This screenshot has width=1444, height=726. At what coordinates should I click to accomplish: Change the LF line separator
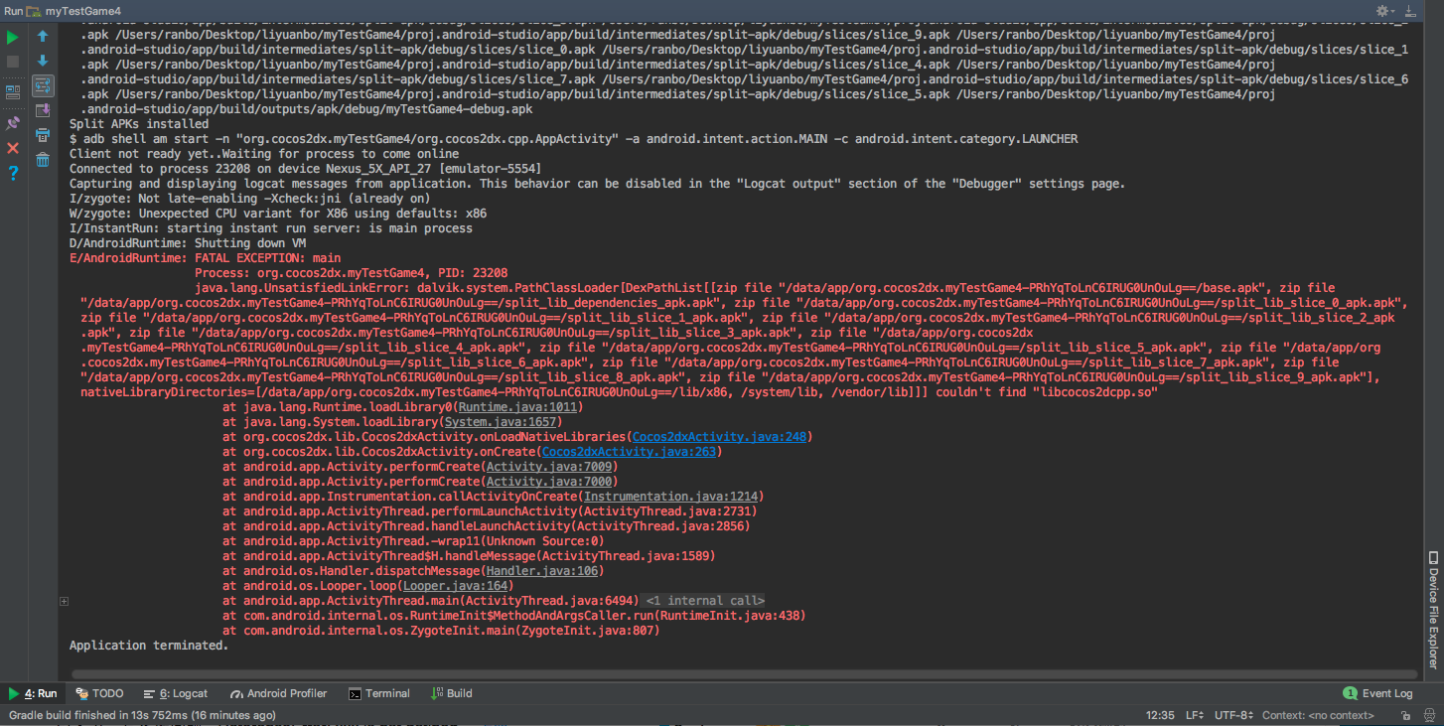(1195, 715)
